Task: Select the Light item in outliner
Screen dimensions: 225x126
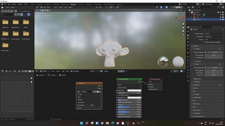Action: (197, 17)
